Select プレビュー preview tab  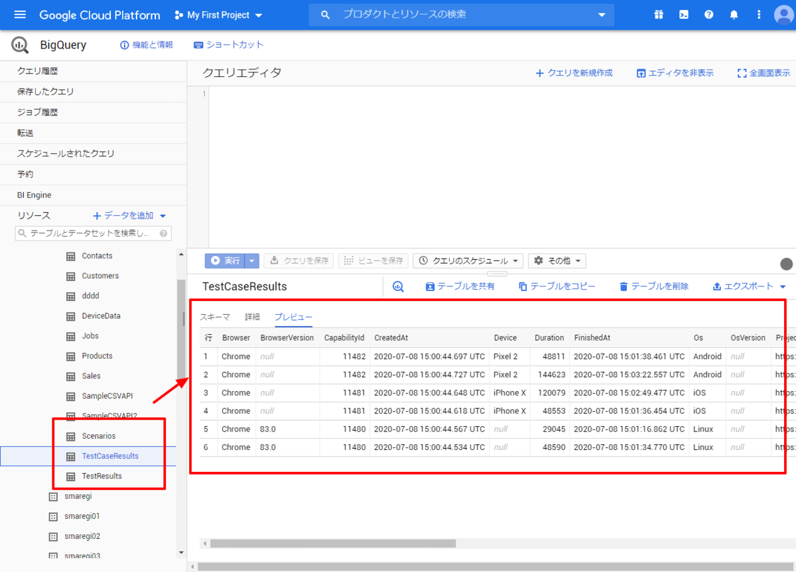293,317
